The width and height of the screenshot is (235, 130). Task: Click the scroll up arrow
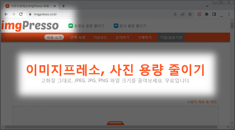tap(232, 20)
